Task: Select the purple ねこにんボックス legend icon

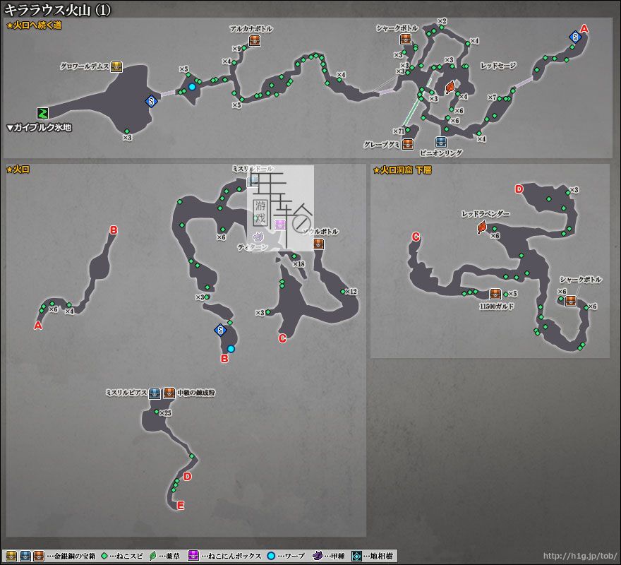Action: [x=193, y=556]
